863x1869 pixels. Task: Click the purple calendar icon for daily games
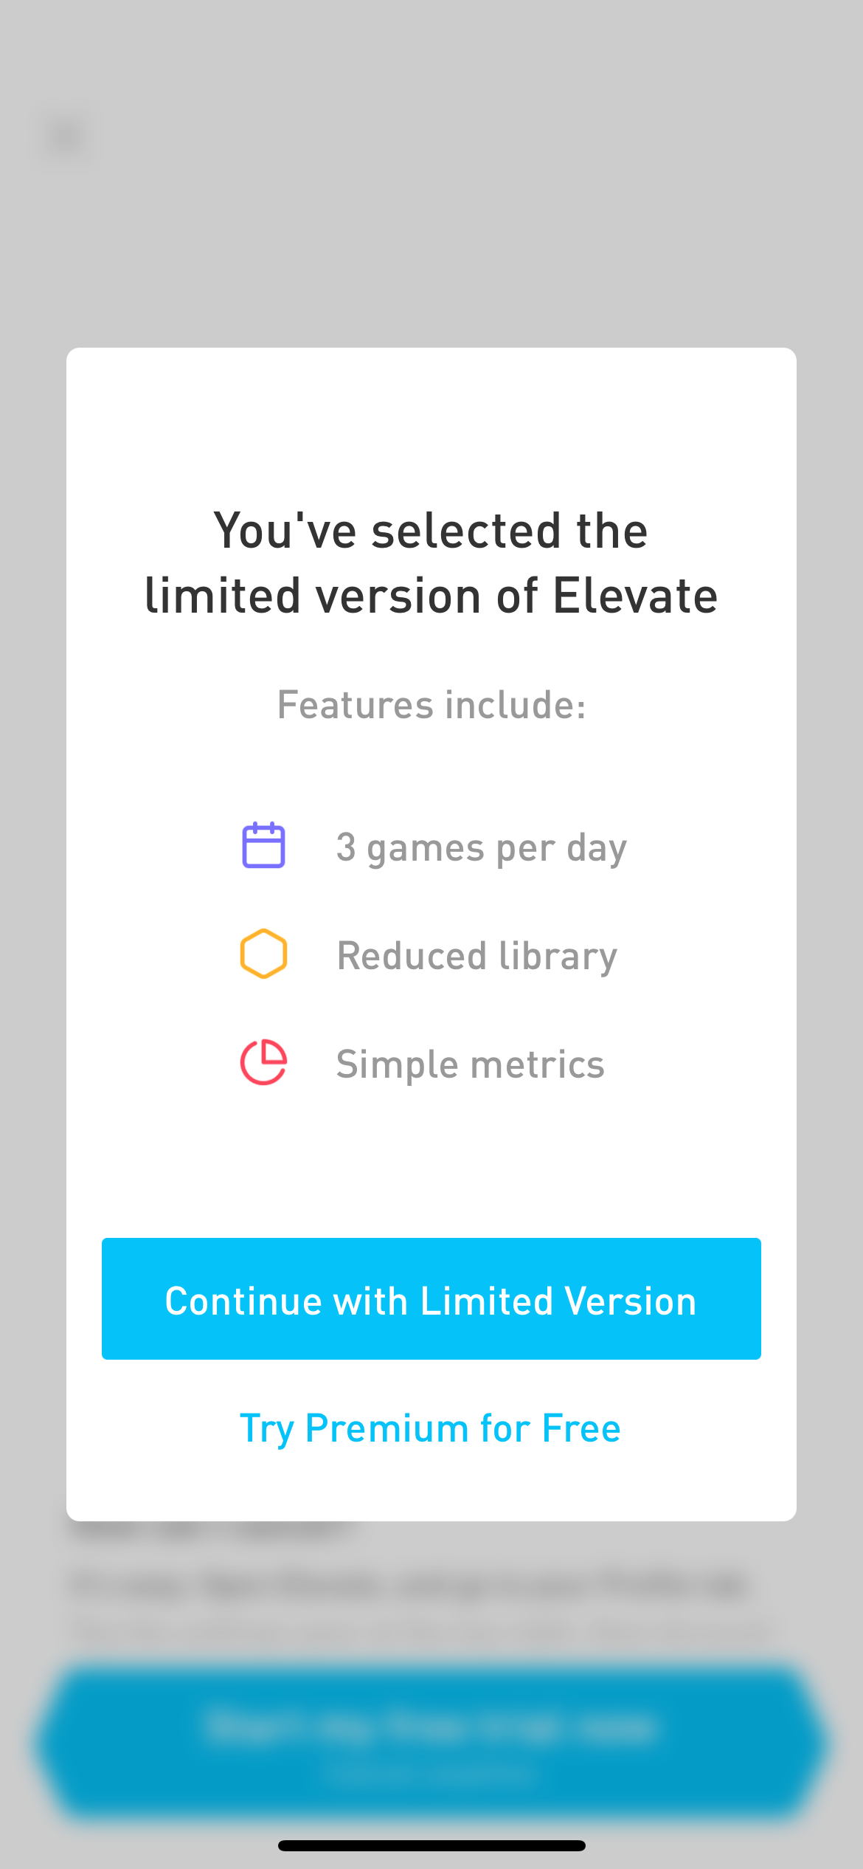263,846
